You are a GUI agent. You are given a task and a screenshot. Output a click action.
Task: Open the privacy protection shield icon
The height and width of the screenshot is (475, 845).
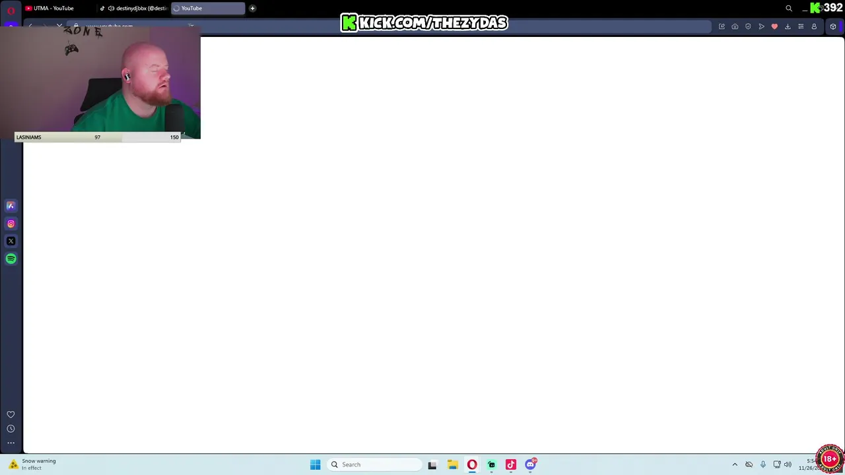[x=748, y=26]
